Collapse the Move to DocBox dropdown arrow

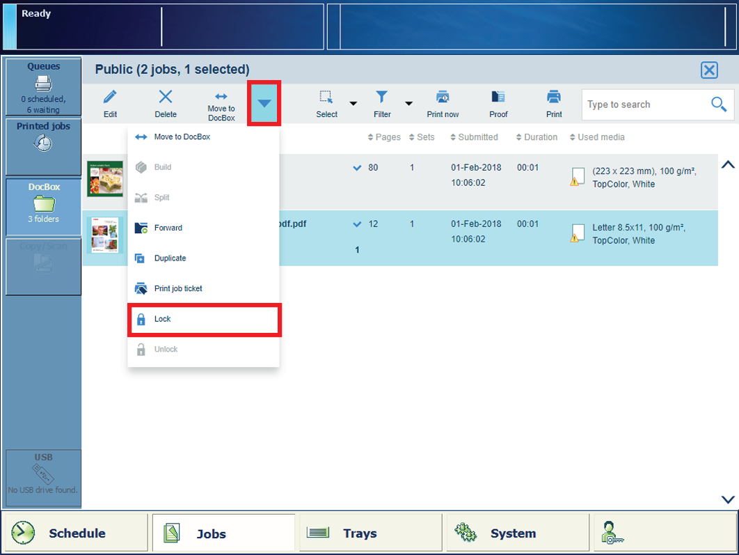[x=264, y=104]
